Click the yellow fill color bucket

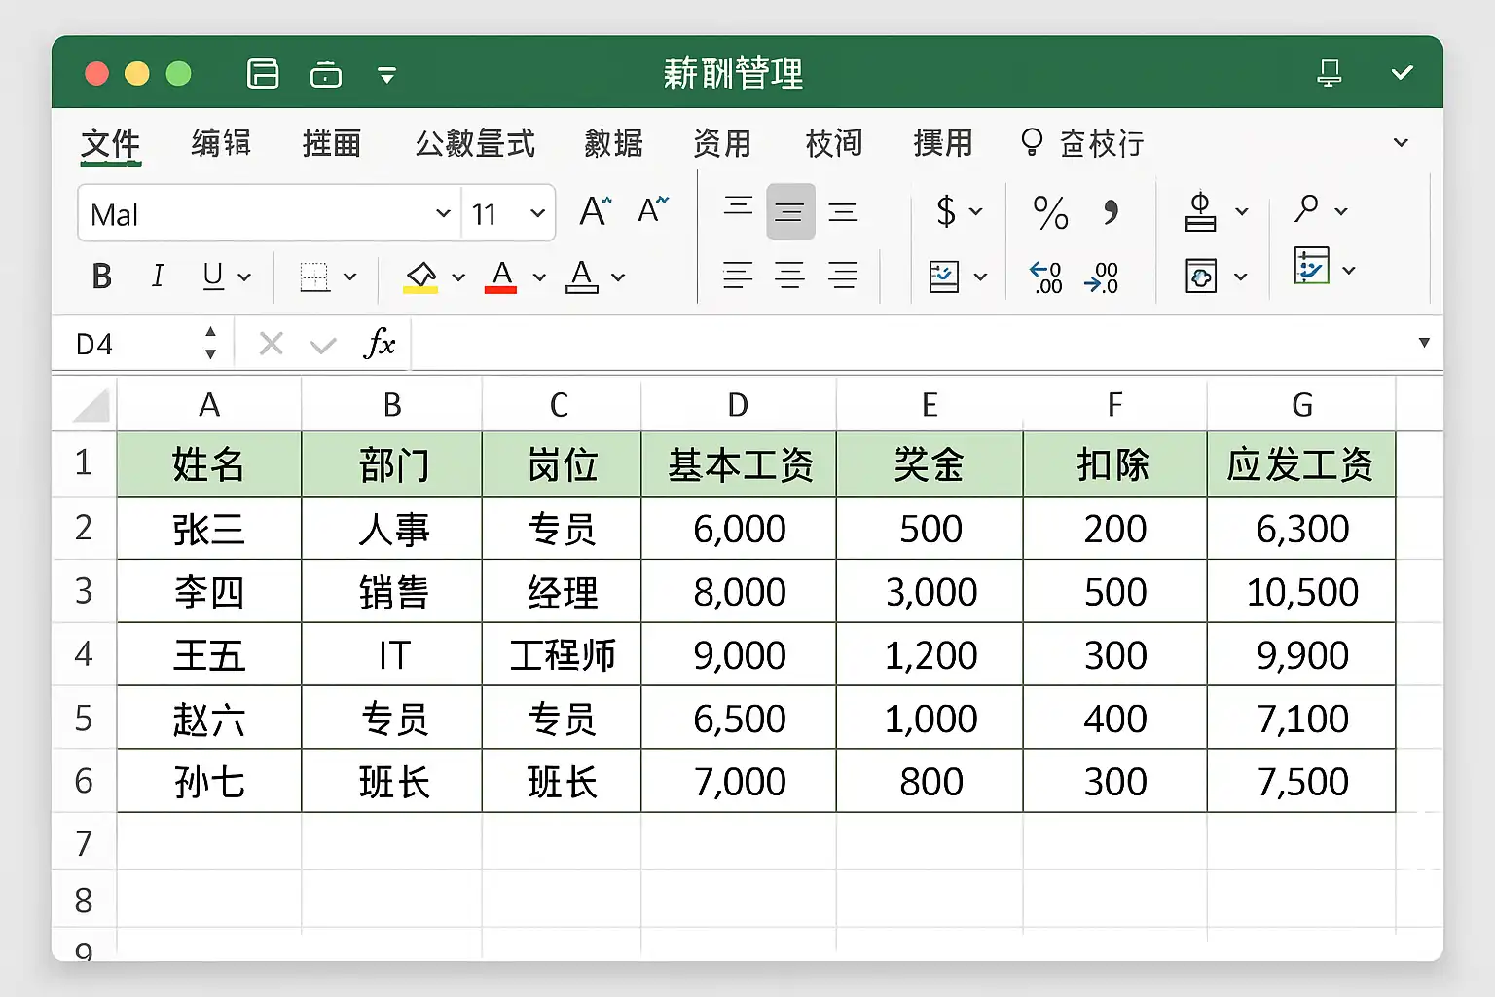coord(420,277)
